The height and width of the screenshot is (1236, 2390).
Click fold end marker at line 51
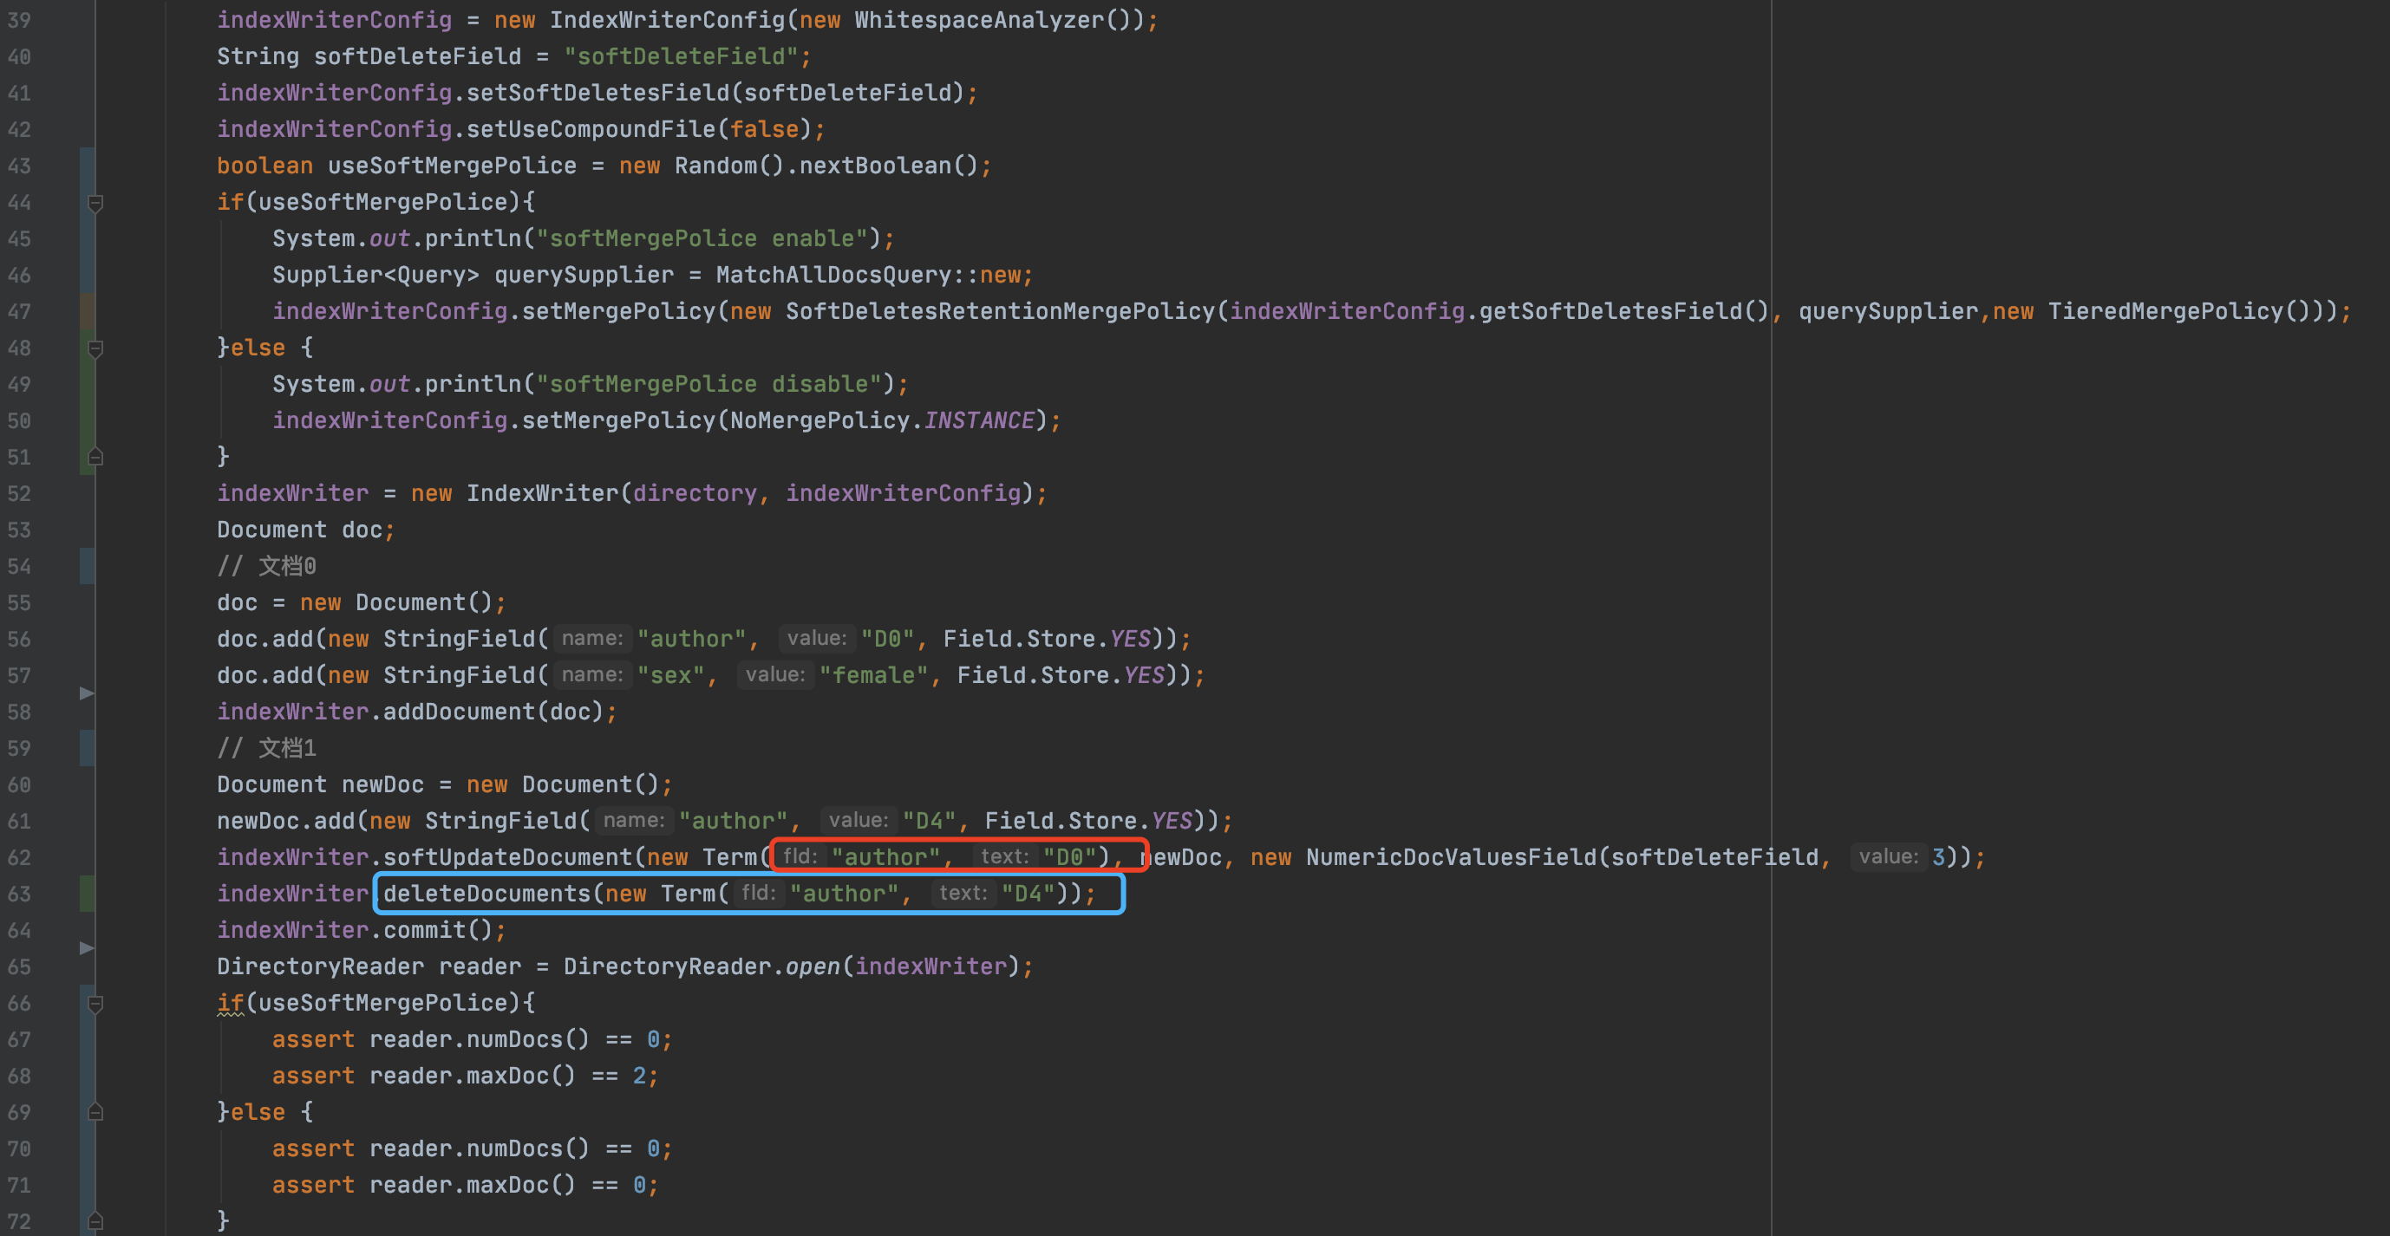coord(95,457)
